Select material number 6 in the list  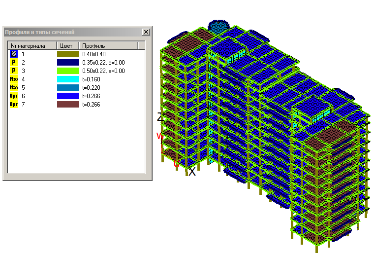tap(23, 96)
